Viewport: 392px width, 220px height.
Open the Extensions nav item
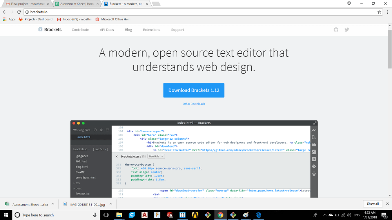click(151, 30)
